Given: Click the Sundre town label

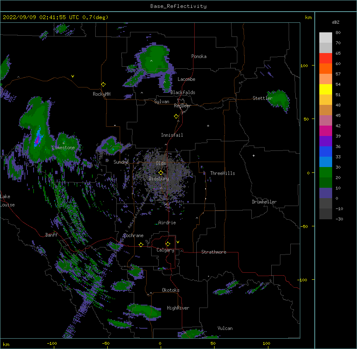Looking at the screenshot, I should [121, 162].
